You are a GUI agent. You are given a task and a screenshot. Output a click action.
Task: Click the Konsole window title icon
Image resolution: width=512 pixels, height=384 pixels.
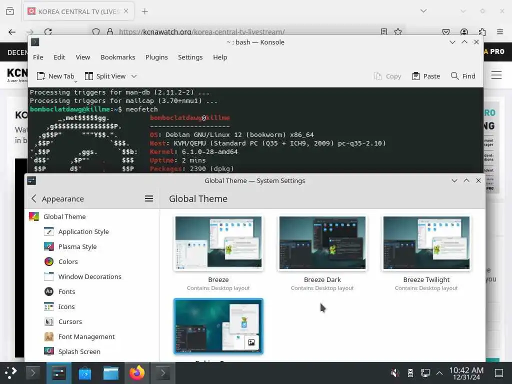tap(35, 42)
